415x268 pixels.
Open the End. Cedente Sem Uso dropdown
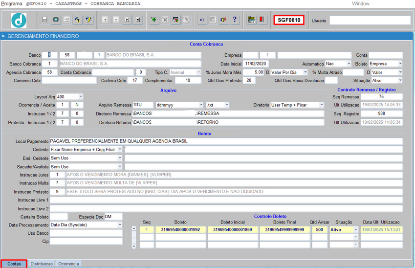click(120, 158)
